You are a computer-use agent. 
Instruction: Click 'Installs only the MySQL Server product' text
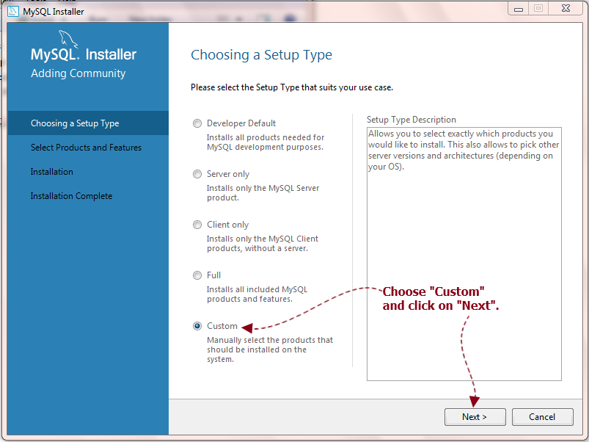tap(263, 193)
